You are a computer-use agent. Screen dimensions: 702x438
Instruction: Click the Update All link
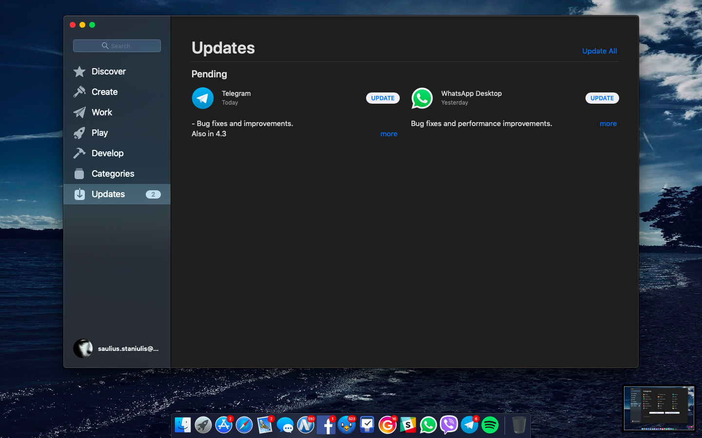[599, 51]
